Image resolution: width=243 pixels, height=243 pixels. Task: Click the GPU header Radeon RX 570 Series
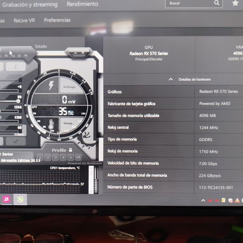pos(149,53)
